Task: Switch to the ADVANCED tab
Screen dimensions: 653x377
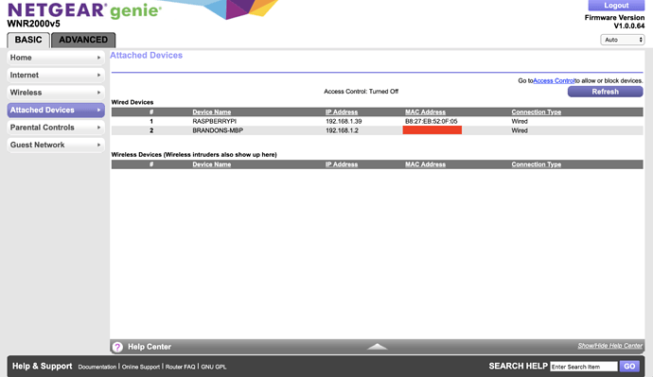Action: (83, 40)
